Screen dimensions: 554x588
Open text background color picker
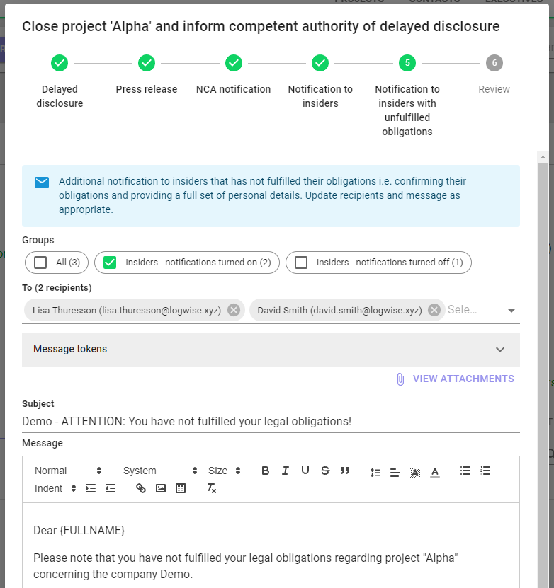pyautogui.click(x=414, y=472)
